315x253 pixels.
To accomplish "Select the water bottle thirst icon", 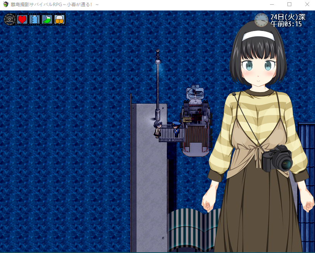I will [x=35, y=19].
